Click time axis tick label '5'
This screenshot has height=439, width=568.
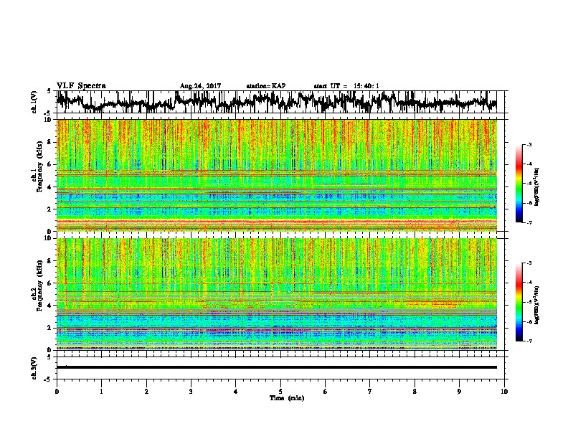(x=280, y=392)
